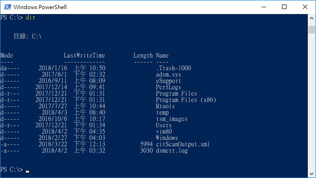This screenshot has width=316, height=178.
Task: Click the date '2018/1/16'
Action: tap(53, 68)
